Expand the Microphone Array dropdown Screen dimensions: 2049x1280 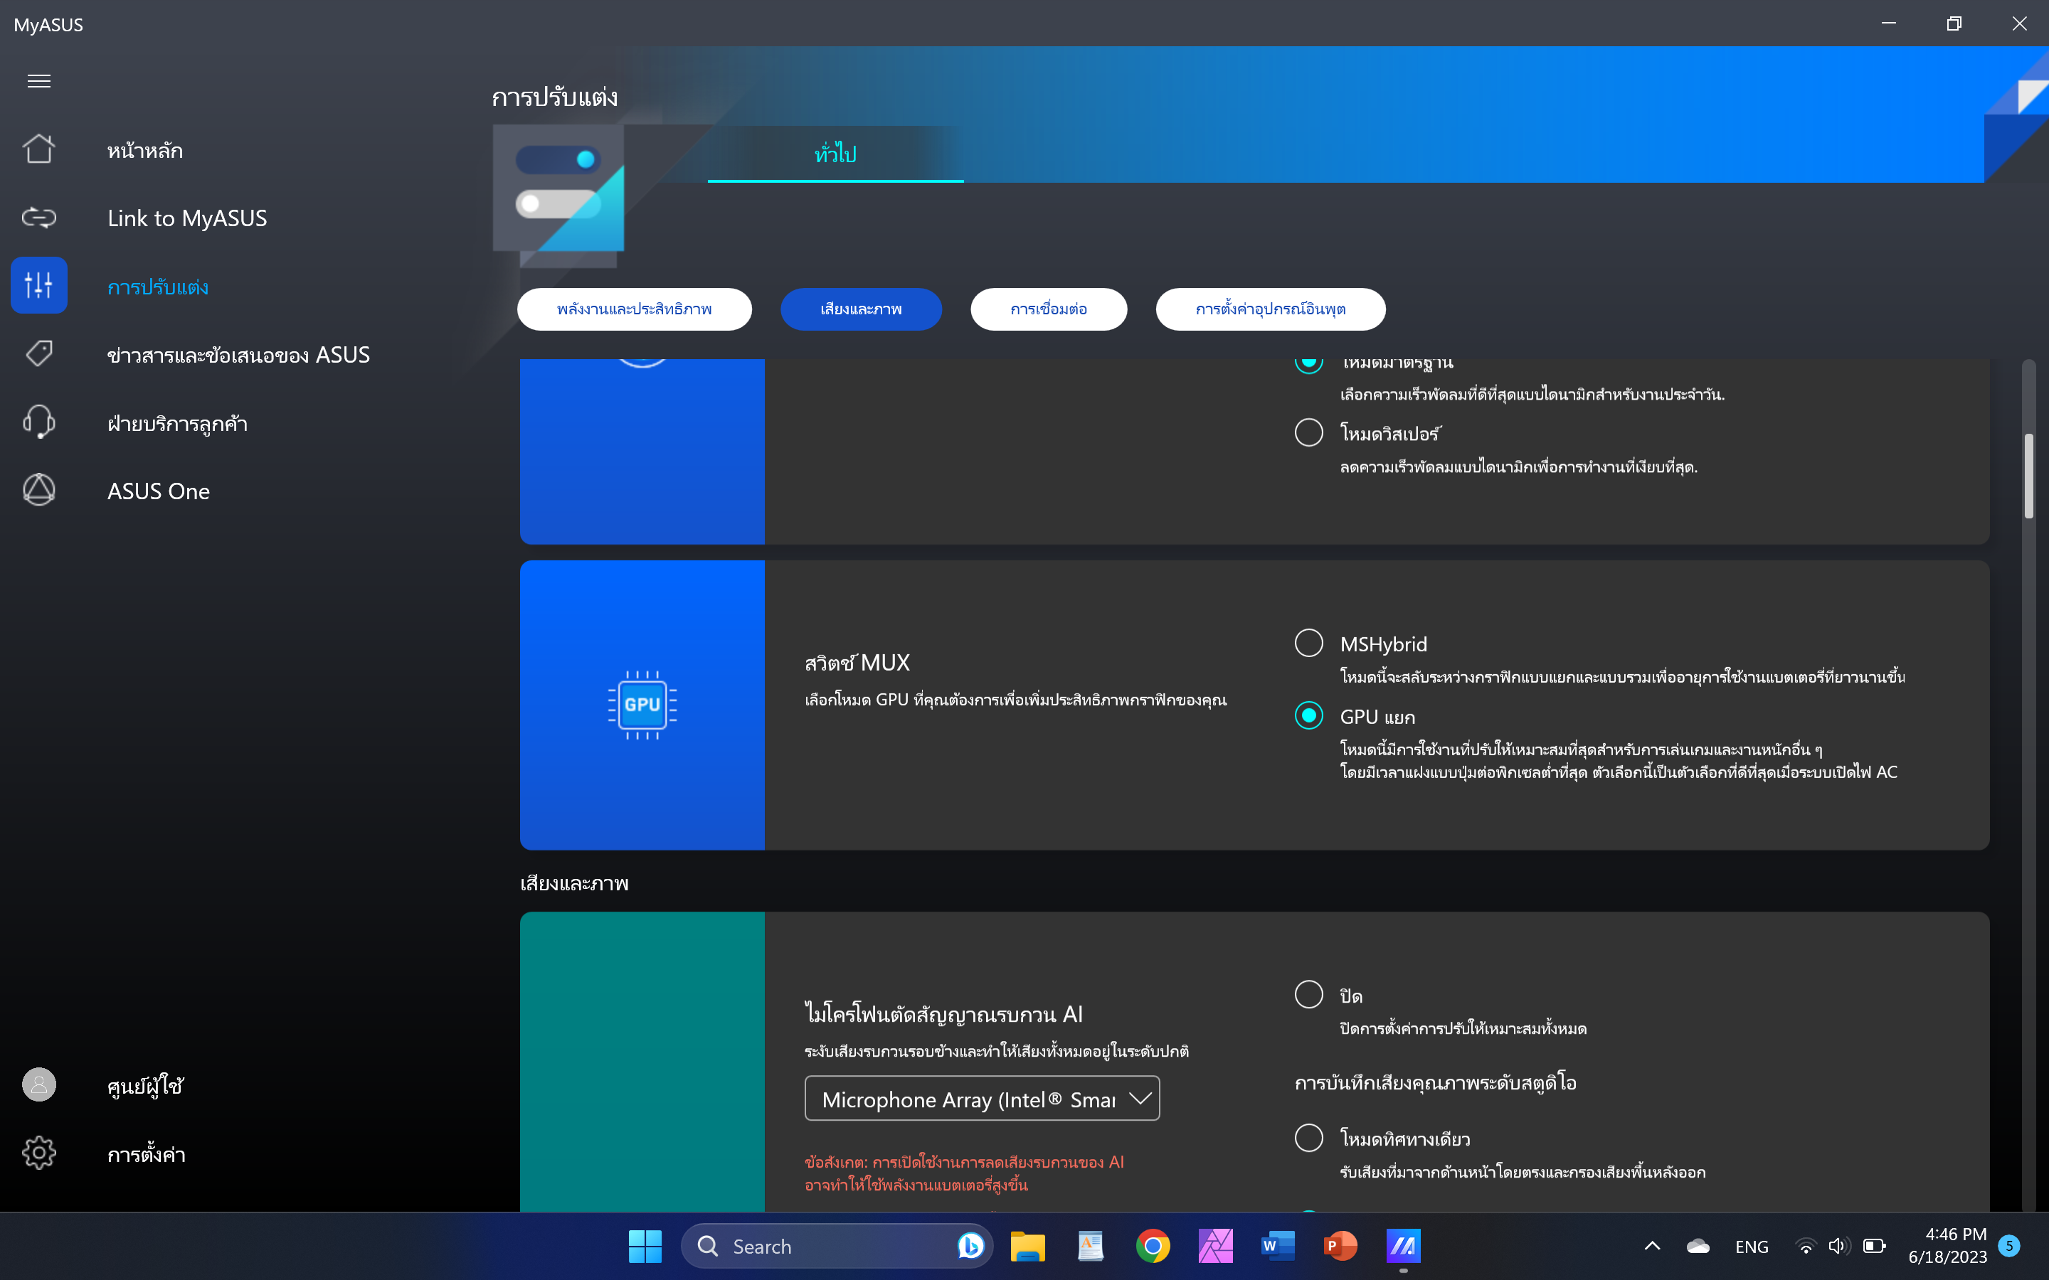[982, 1099]
